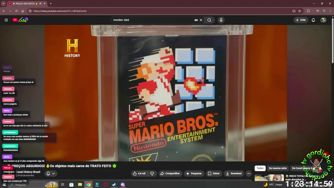
Task: Open media controls in Chrome toolbar
Action: tap(318, 11)
